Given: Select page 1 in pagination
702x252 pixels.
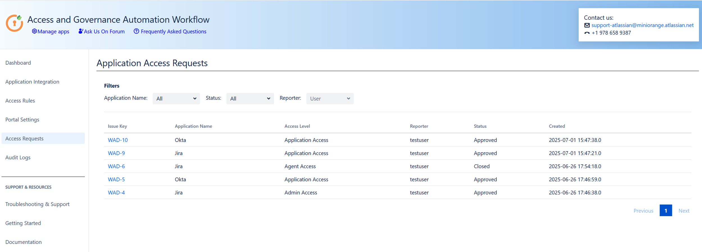Looking at the screenshot, I should [665, 211].
